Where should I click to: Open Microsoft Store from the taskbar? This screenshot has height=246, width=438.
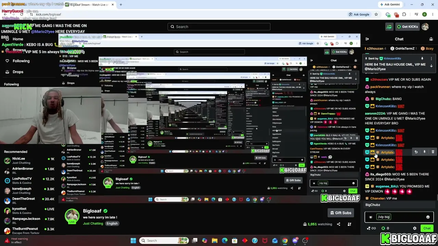[235, 241]
